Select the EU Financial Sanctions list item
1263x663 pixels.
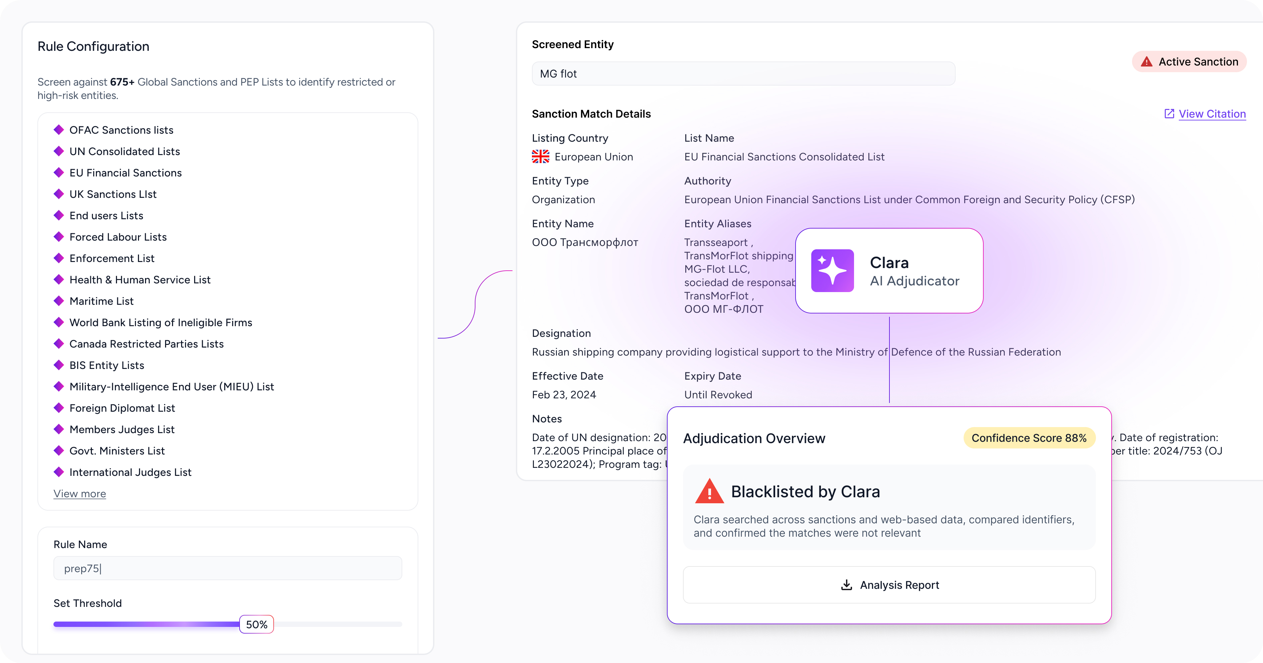tap(126, 173)
